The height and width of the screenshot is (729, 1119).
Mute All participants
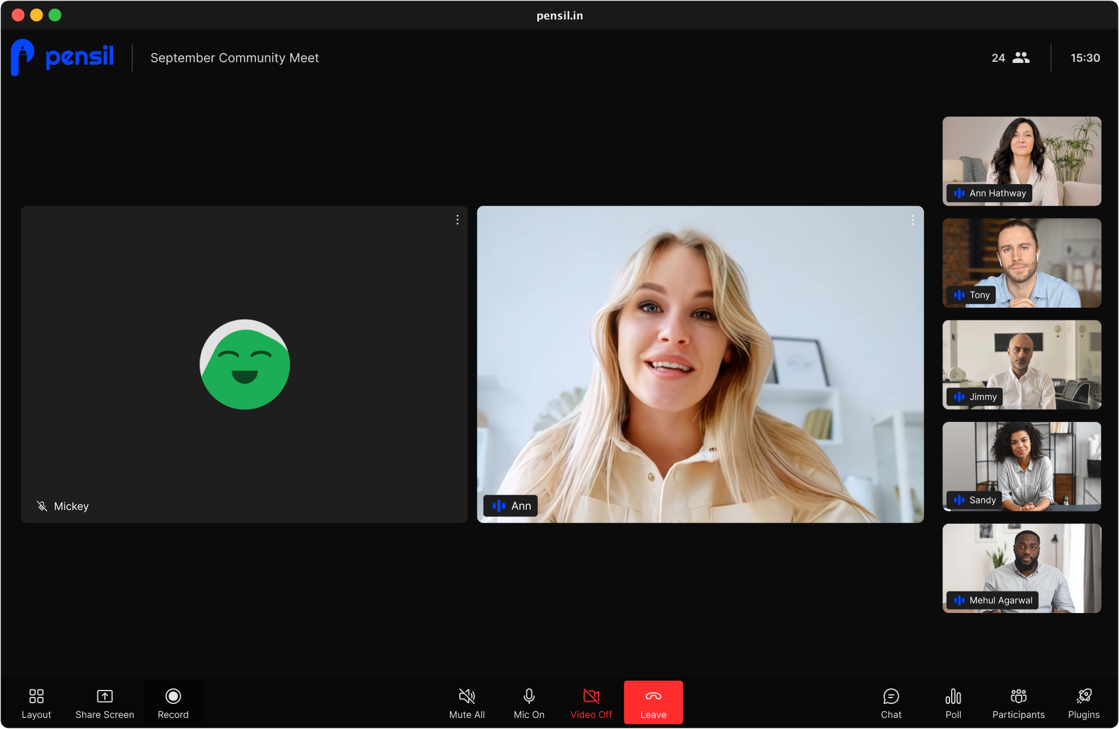467,703
